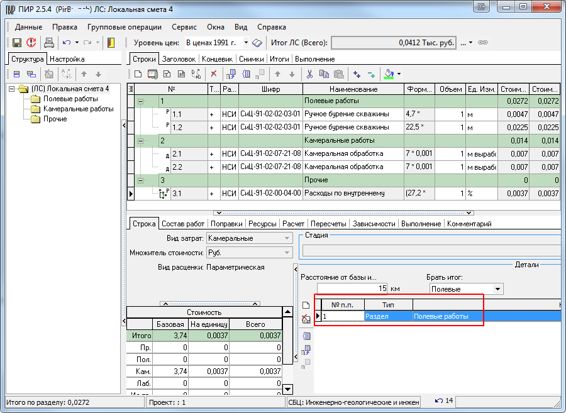Collapse section 2 Камеральные работы in table

(x=140, y=141)
